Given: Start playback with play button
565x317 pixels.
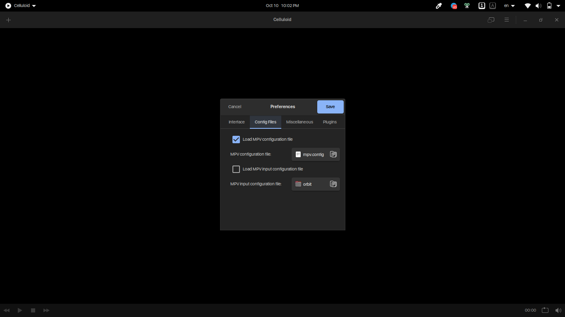Looking at the screenshot, I should 20,310.
